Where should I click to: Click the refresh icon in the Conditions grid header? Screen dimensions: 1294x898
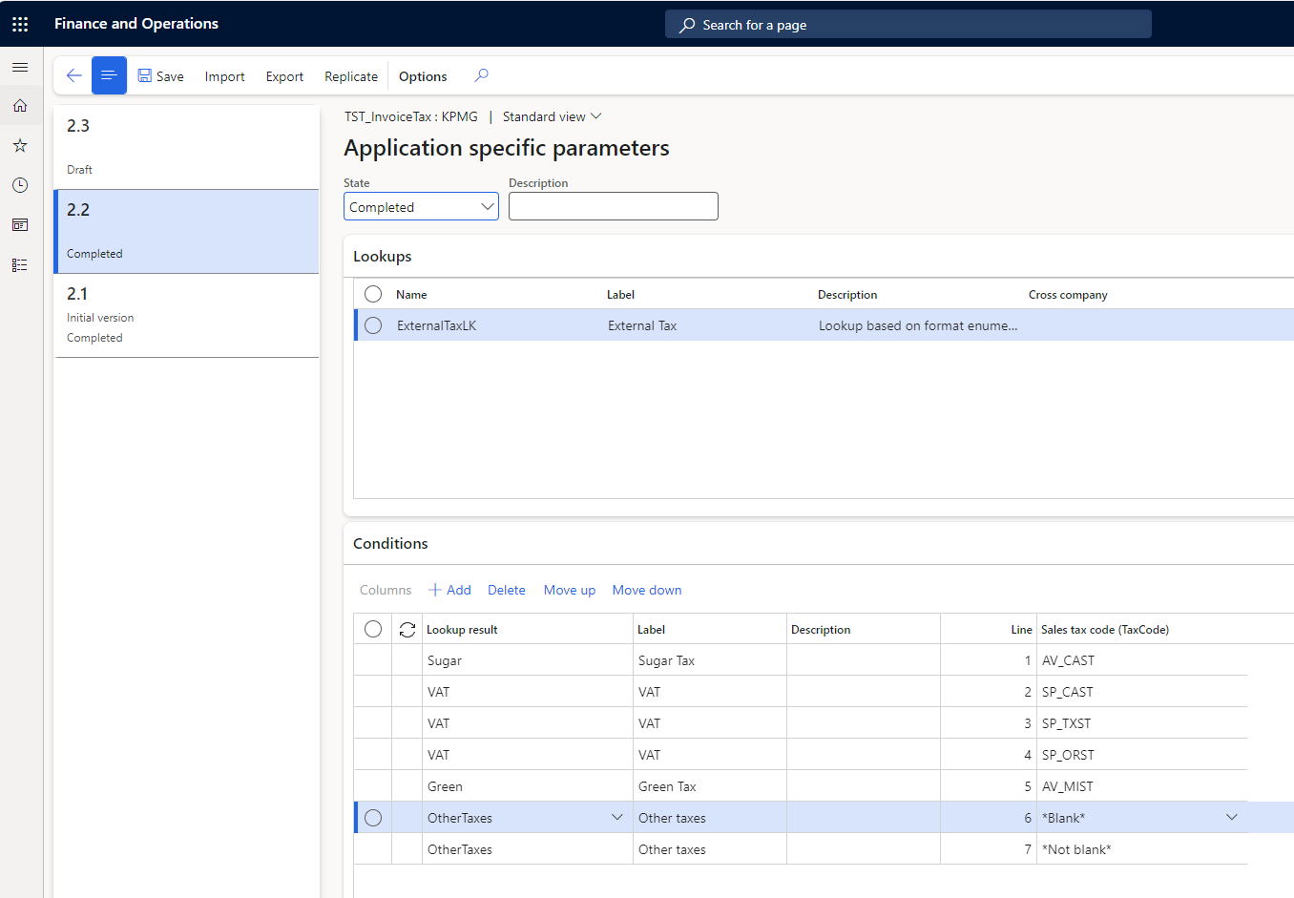point(407,630)
